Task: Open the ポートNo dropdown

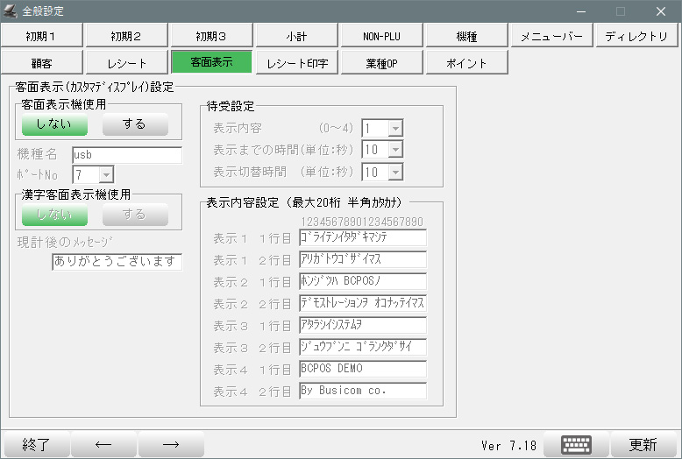Action: pyautogui.click(x=106, y=175)
